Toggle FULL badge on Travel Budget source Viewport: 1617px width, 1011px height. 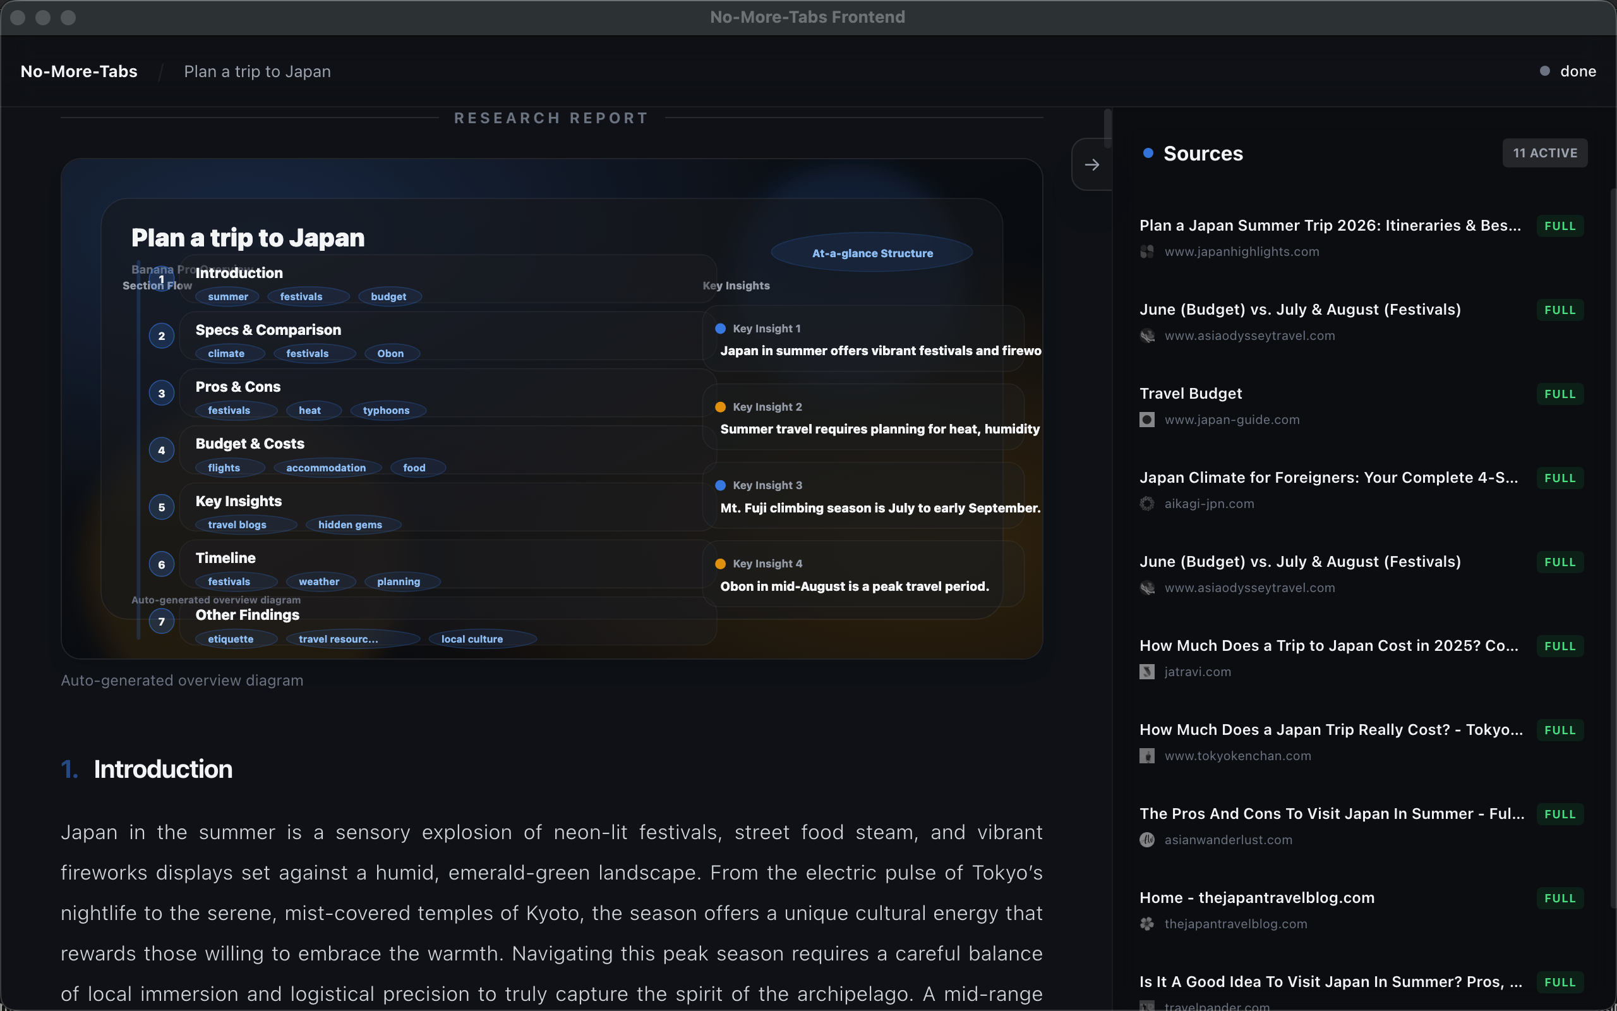pyautogui.click(x=1560, y=394)
